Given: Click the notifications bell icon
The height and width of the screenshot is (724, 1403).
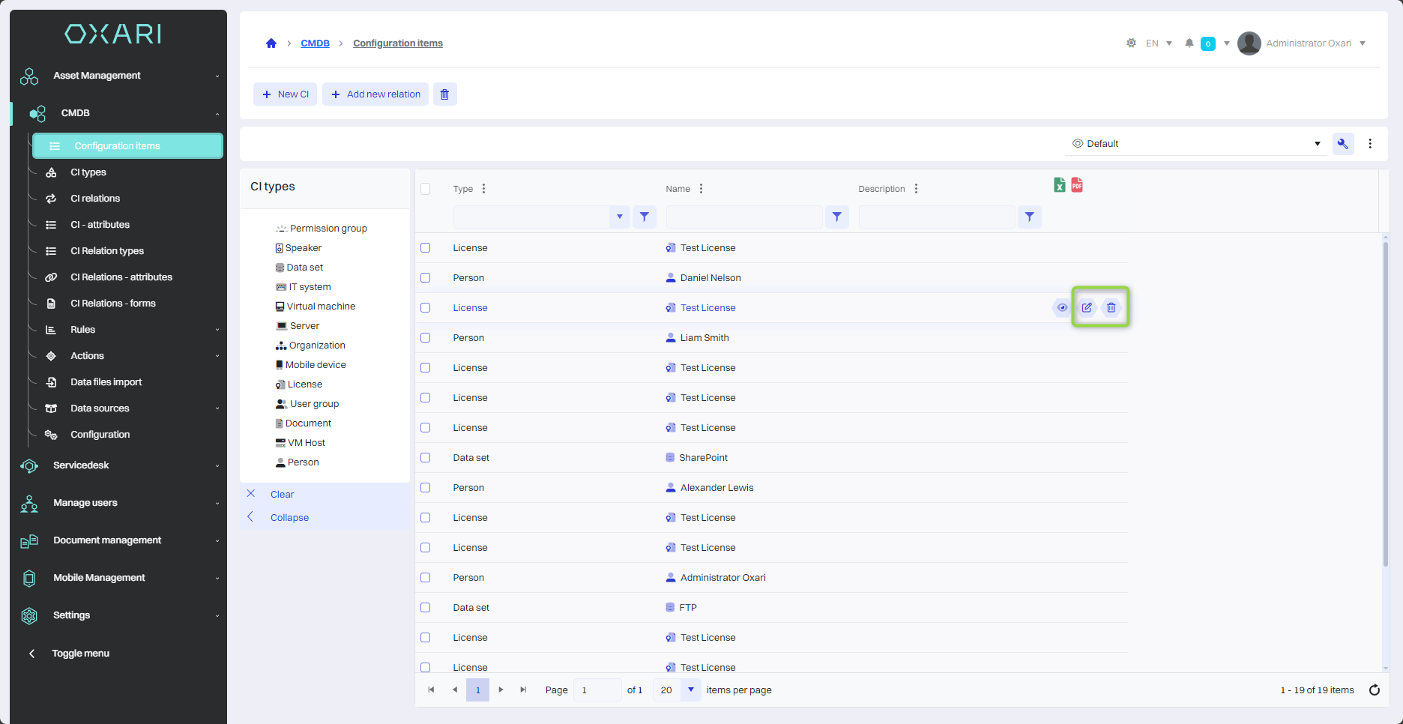Looking at the screenshot, I should [1189, 43].
